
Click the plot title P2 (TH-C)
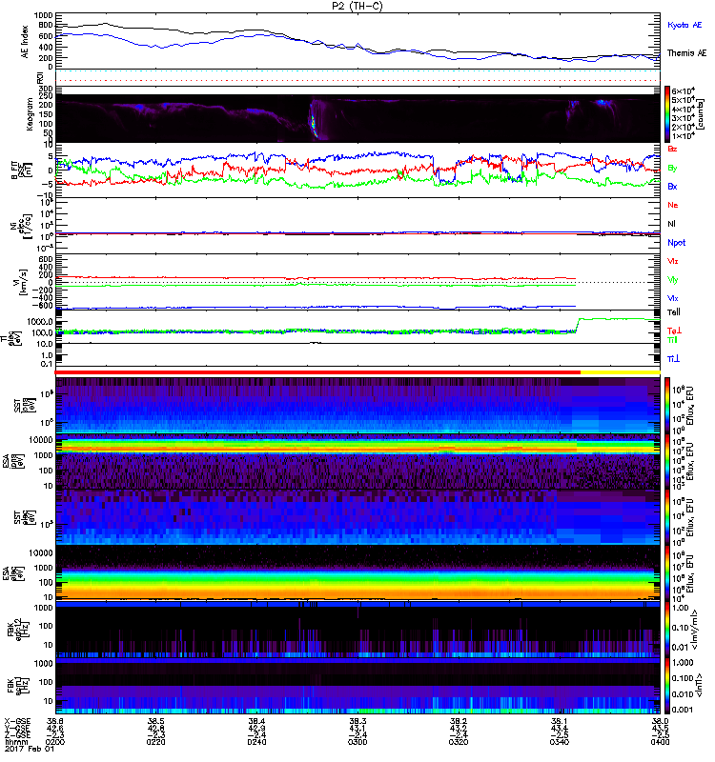point(357,6)
